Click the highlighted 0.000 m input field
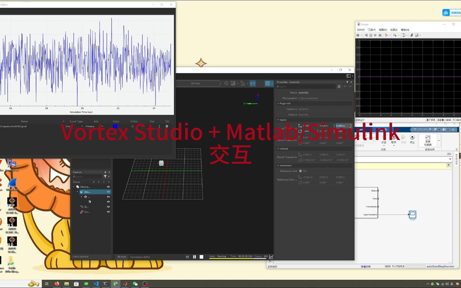Image resolution: width=461 pixels, height=288 pixels. pos(342,126)
